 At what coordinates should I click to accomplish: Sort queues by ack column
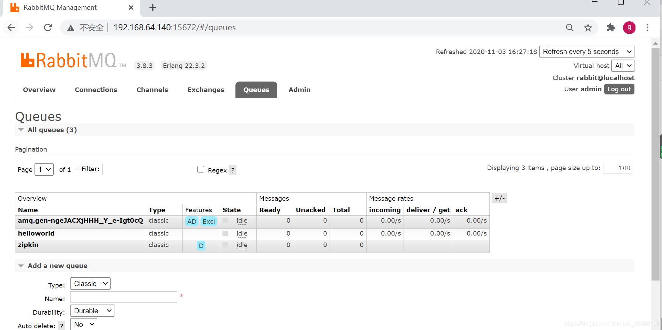tap(461, 210)
